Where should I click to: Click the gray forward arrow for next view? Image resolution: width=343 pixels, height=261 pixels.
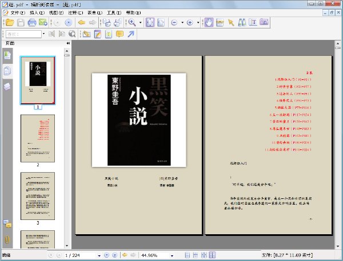tap(93, 22)
